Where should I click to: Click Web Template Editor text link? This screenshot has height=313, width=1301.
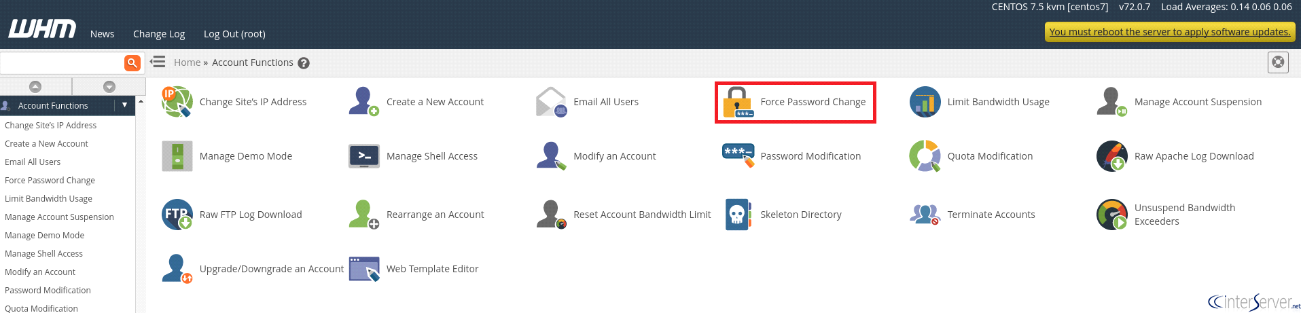tap(433, 269)
